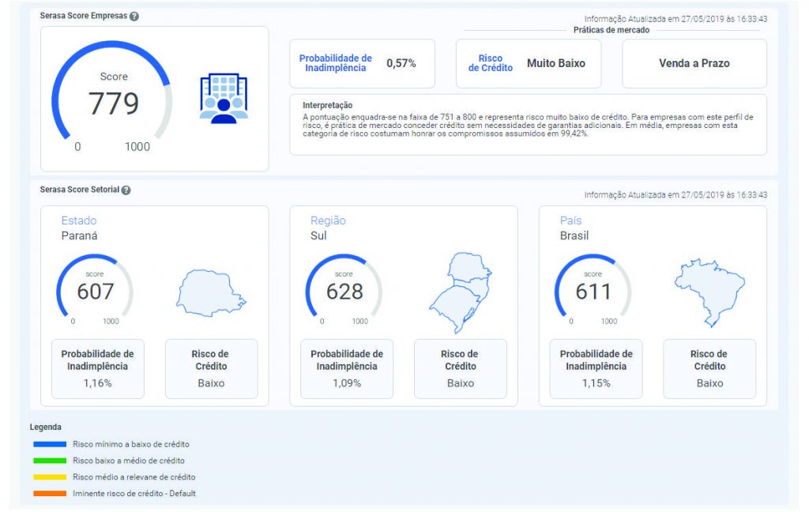Click the Brasil country name text
Image resolution: width=809 pixels, height=512 pixels.
point(574,236)
